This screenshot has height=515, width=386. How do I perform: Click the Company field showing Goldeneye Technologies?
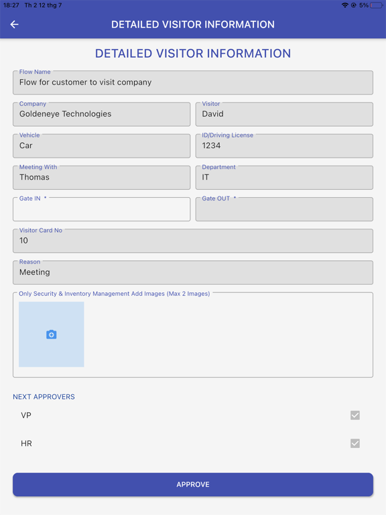coord(101,114)
